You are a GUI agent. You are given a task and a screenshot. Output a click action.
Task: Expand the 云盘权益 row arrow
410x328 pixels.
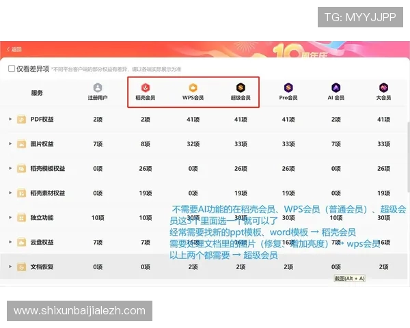(x=10, y=242)
